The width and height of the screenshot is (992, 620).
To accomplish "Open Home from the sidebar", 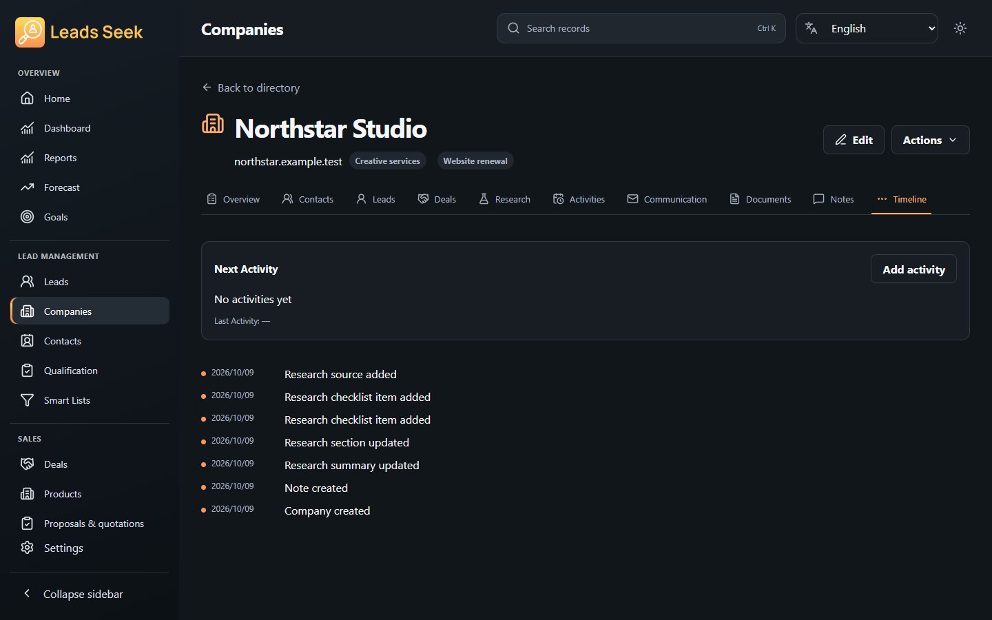I will (90, 99).
